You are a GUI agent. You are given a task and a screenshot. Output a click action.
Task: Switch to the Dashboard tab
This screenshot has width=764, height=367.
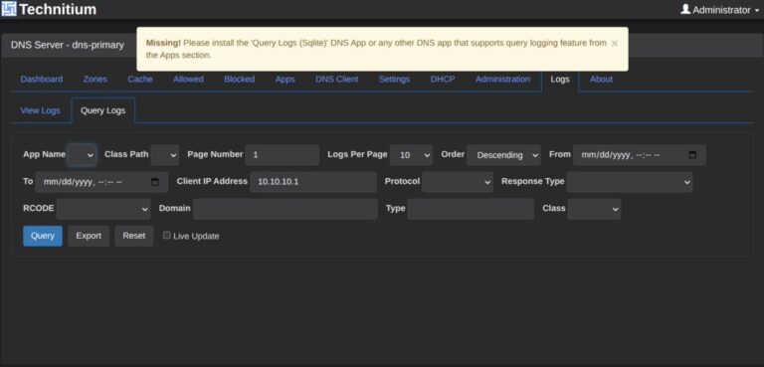point(42,79)
